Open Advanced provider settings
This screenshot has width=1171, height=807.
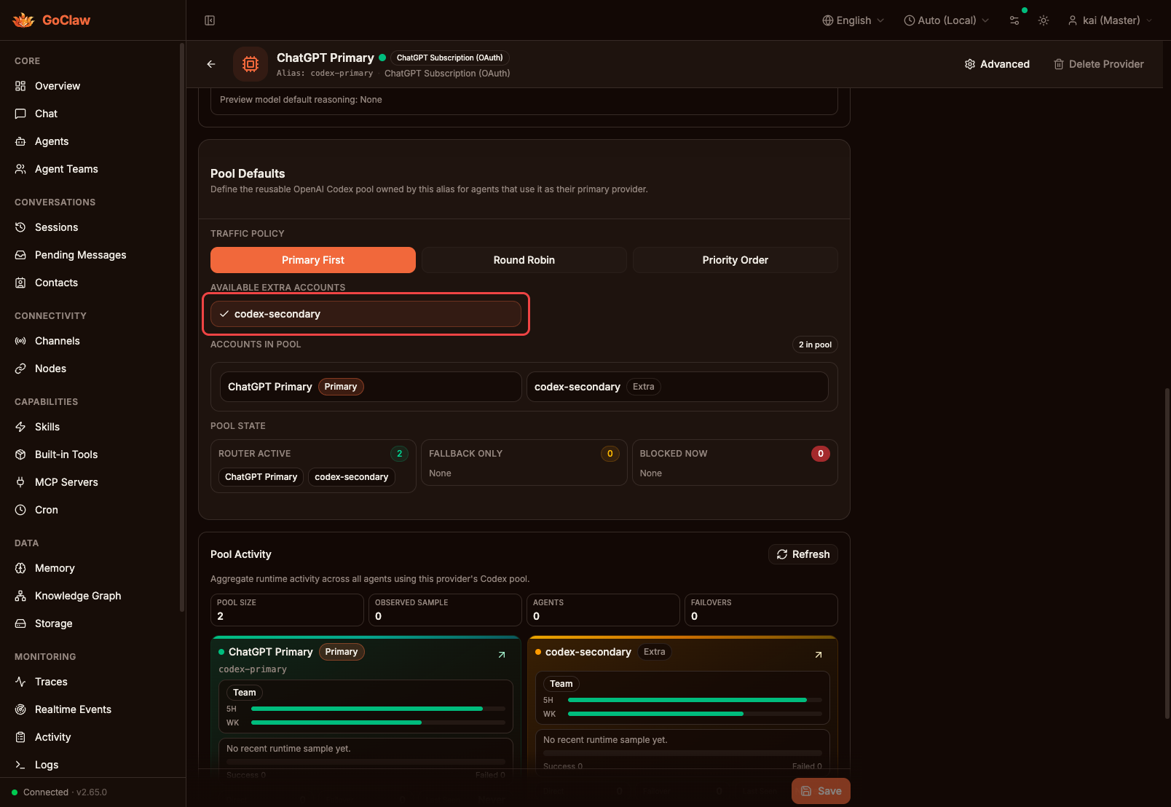pos(997,64)
